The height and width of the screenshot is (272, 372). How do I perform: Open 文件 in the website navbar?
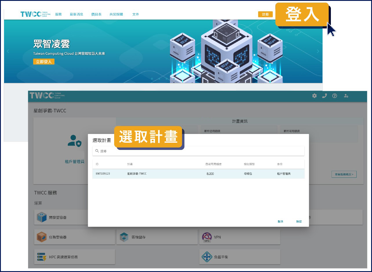(136, 14)
